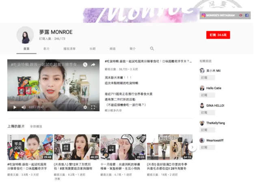Click the watch later clock icon on video

85,65
